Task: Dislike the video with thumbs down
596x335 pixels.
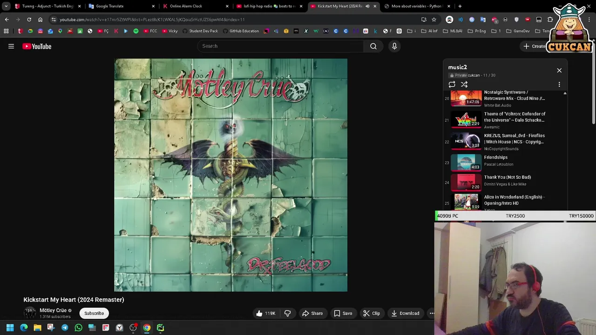Action: pos(287,313)
